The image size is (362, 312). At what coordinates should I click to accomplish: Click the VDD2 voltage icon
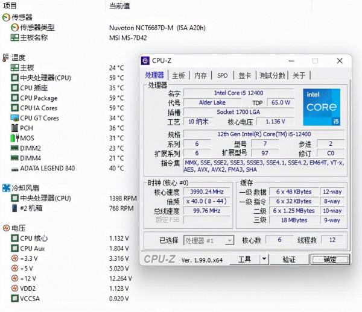[x=14, y=289]
